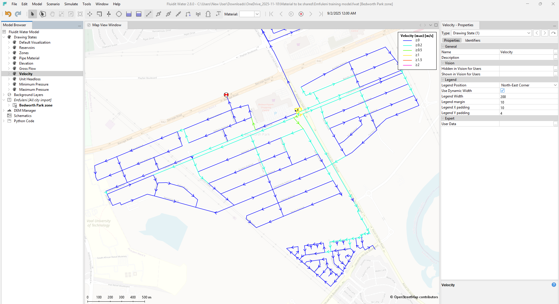Open the Legend Position dropdown

(x=555, y=85)
